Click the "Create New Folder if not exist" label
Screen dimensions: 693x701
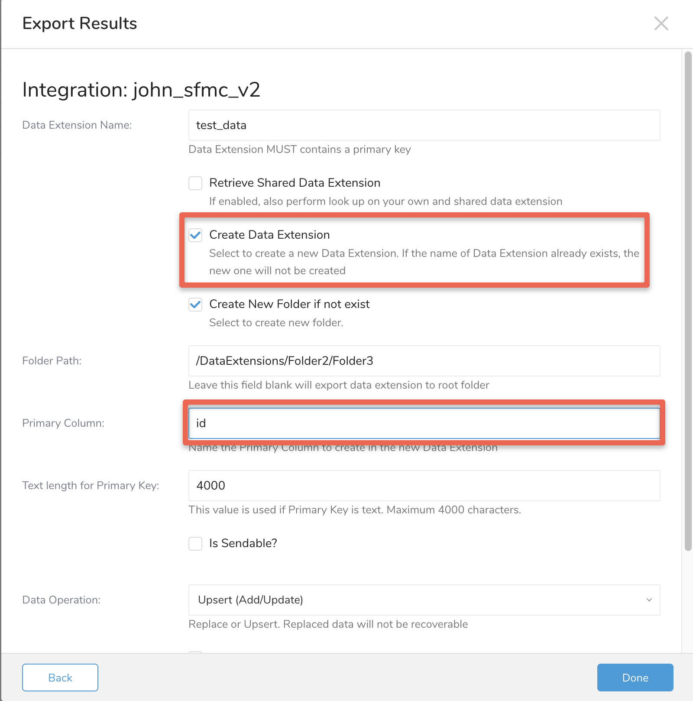[289, 304]
